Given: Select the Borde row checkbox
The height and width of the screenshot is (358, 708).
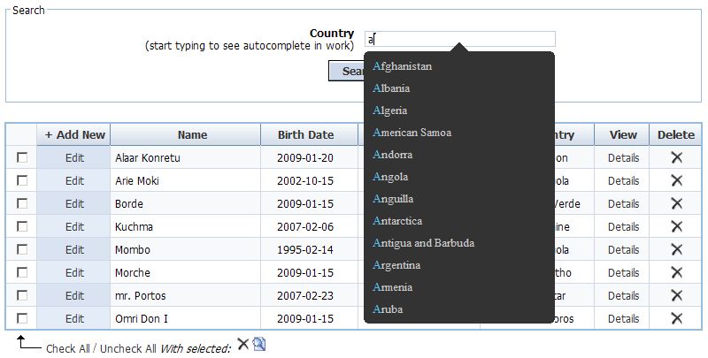Looking at the screenshot, I should tap(22, 203).
